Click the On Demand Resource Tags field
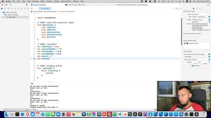Image resolution: width=211 pixels, height=118 pixels. click(x=196, y=37)
